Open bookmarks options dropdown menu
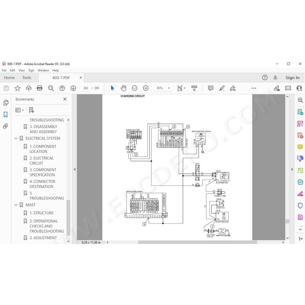305x305 pixels. (x=20, y=110)
